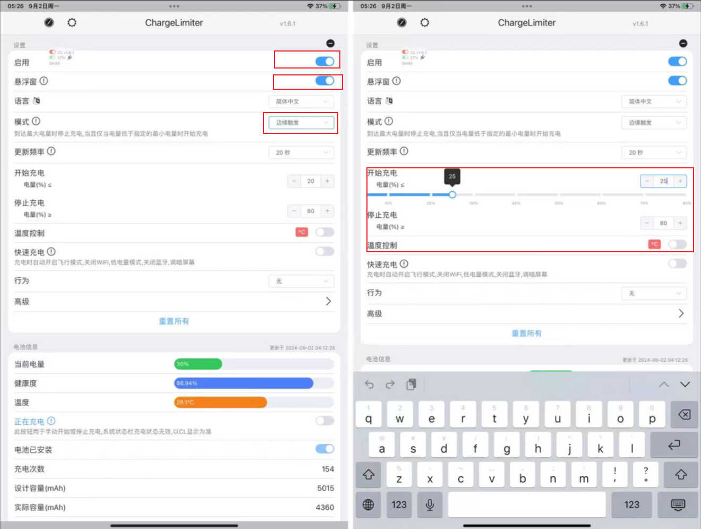Tap the globe key to switch the keyboard language
The image size is (701, 529).
coord(368,505)
